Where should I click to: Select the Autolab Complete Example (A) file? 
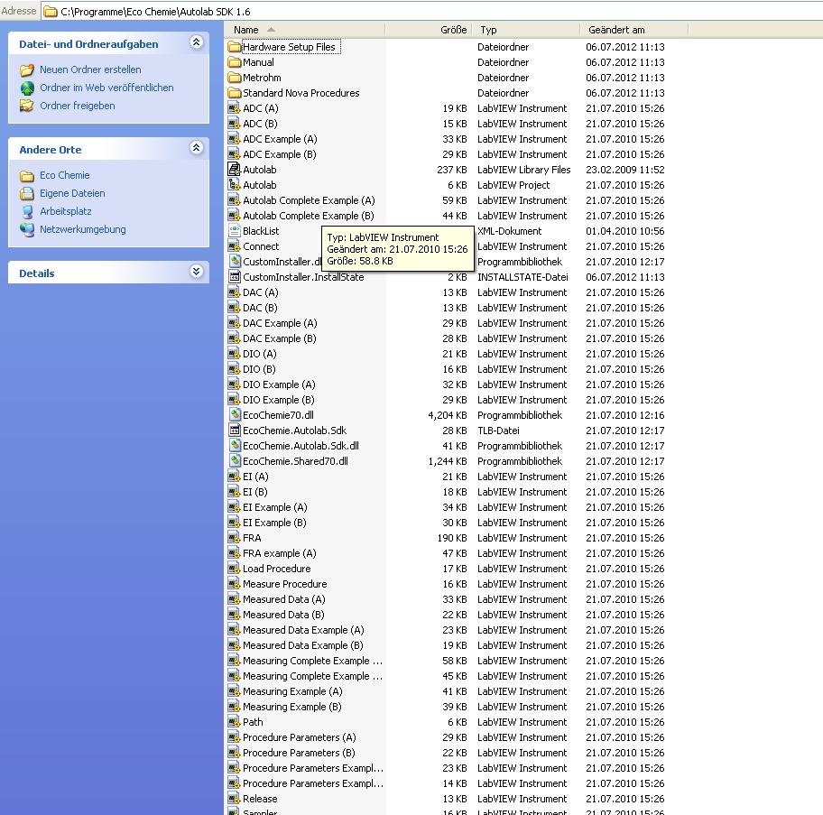tap(309, 200)
